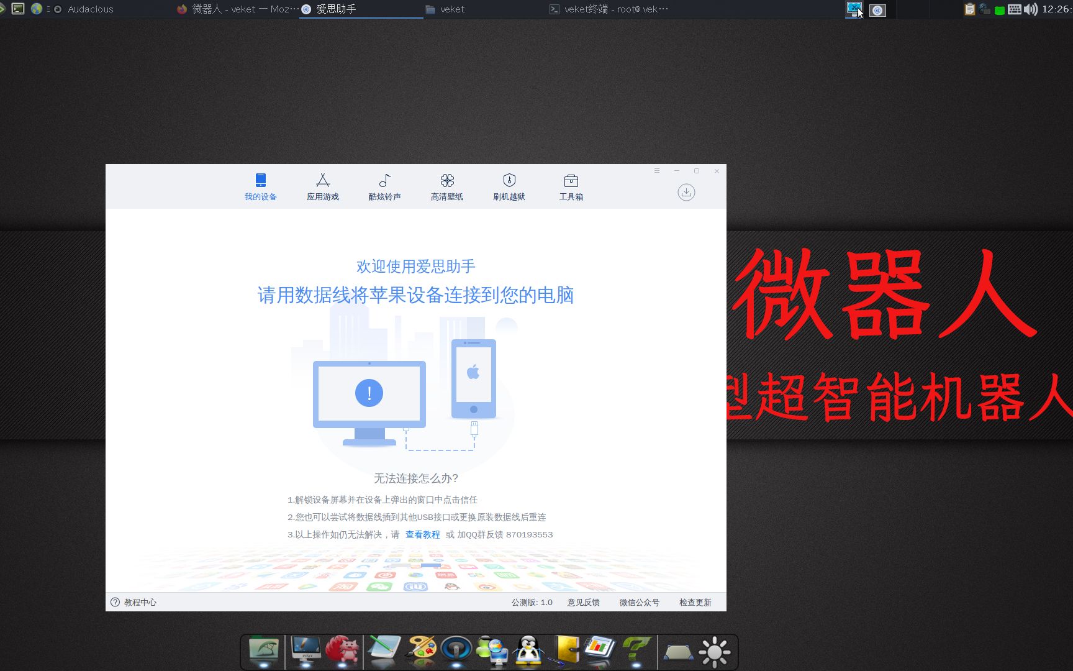1073x671 pixels.
Task: Click the iPhone illustration with Apple logo
Action: tap(474, 378)
